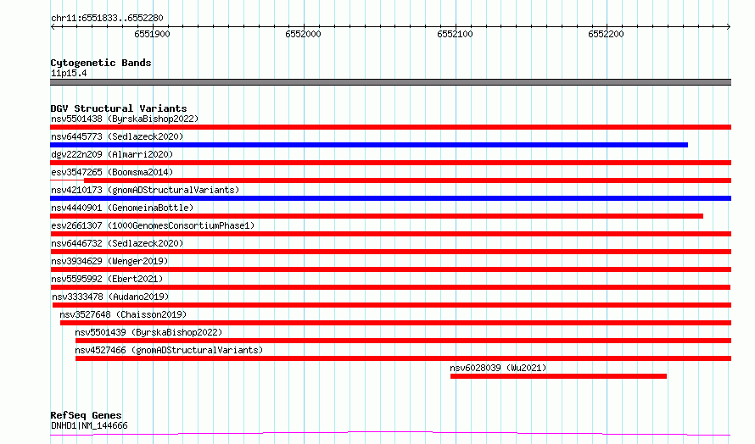Click the 6552100 ruler tick label

455,34
